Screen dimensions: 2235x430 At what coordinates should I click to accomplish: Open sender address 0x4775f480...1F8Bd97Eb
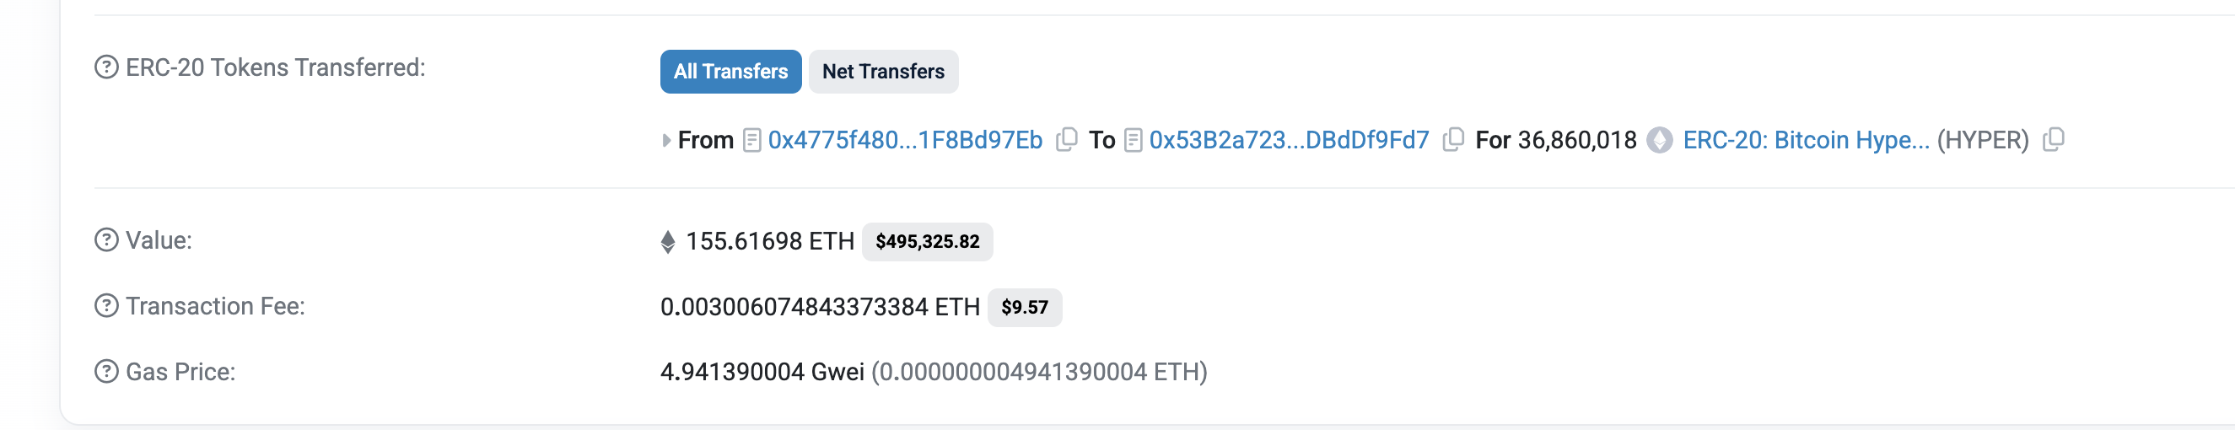pyautogui.click(x=904, y=141)
